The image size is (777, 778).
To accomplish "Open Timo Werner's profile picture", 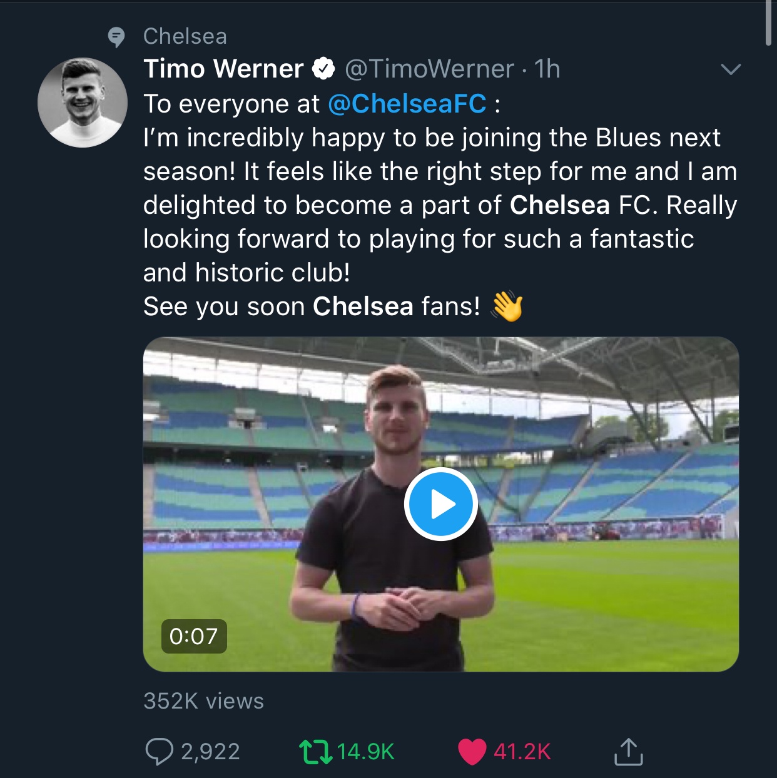I will [83, 103].
